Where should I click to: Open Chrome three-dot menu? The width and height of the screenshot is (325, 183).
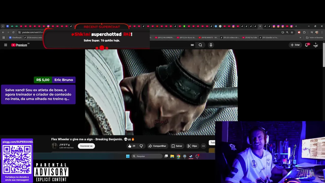(322, 32)
